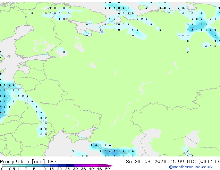Click the 0.1–0.5 mm legend color swatch
220x170 pixels.
click(x=6, y=165)
